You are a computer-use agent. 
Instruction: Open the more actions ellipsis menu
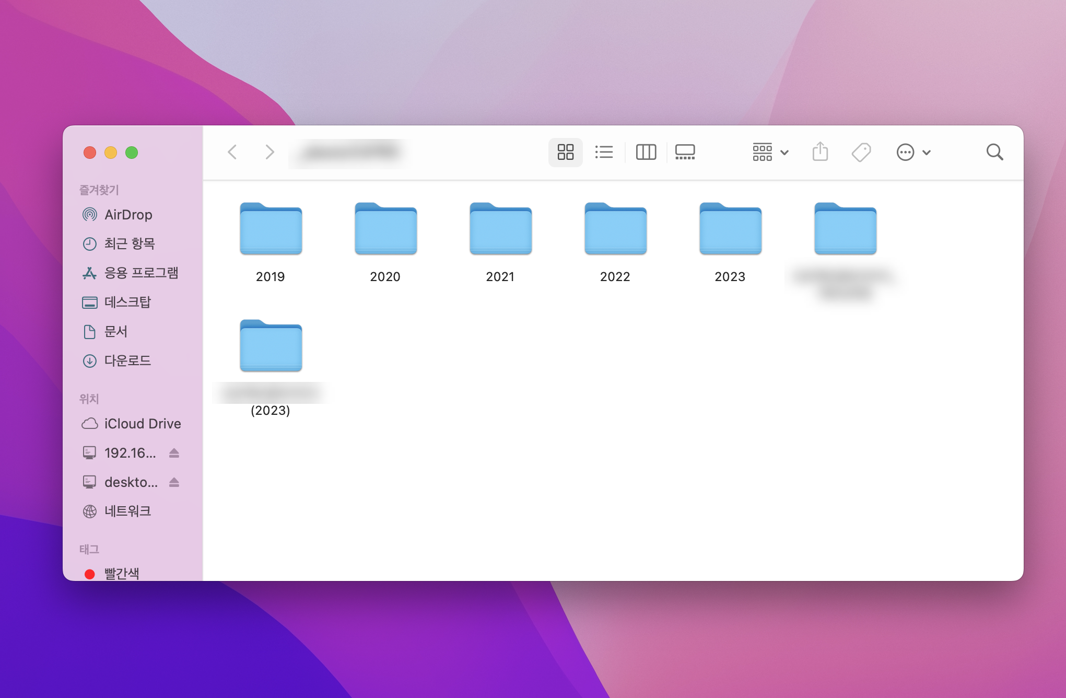(913, 152)
